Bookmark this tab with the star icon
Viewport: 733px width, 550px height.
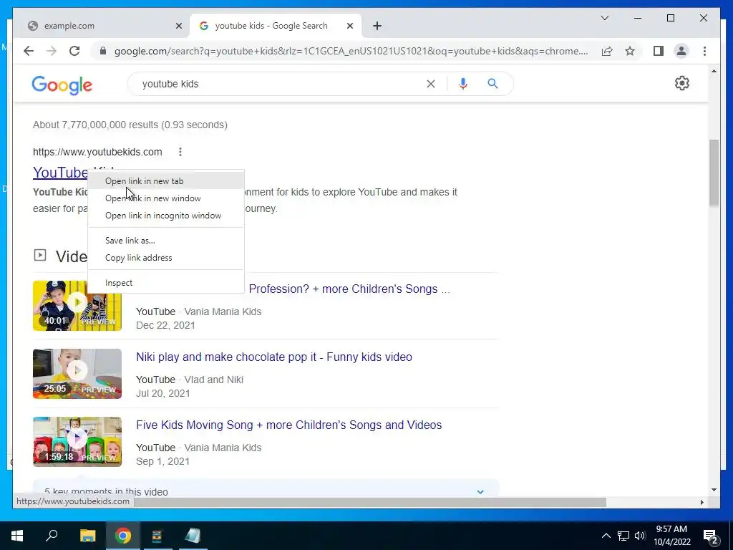630,51
